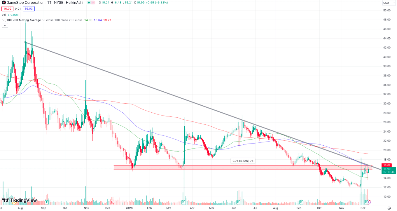Open chart settings gear icon

[389, 208]
